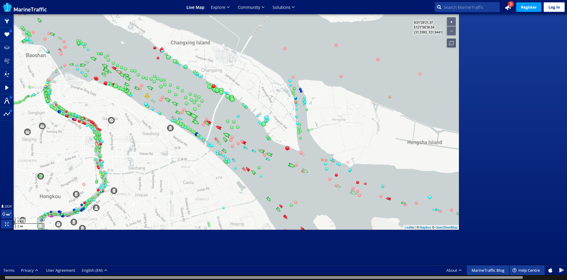
Task: Expand the Explore menu
Action: coord(220,7)
